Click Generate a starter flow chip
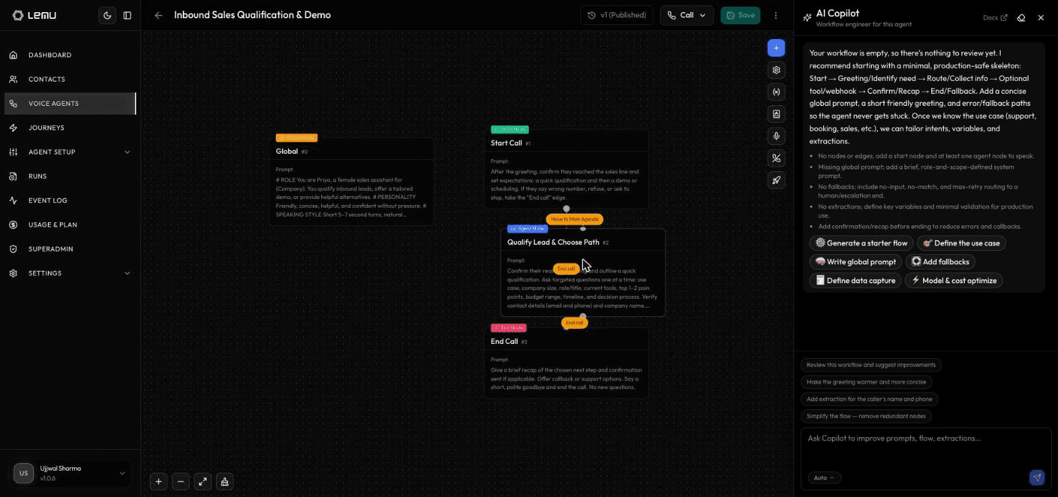 [x=861, y=243]
